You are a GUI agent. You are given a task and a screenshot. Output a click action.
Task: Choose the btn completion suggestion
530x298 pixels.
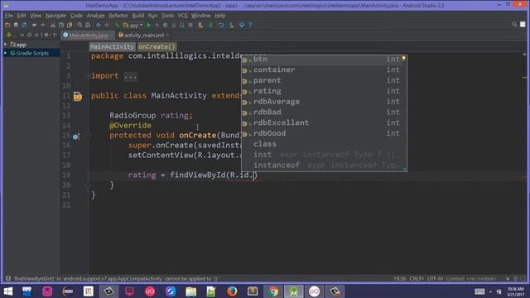tap(324, 60)
